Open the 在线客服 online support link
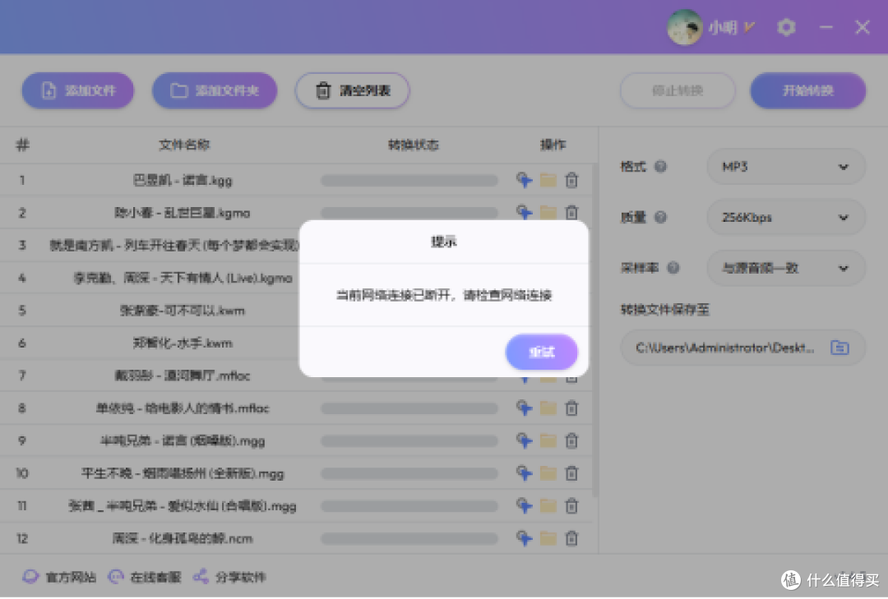888x599 pixels. (x=145, y=578)
